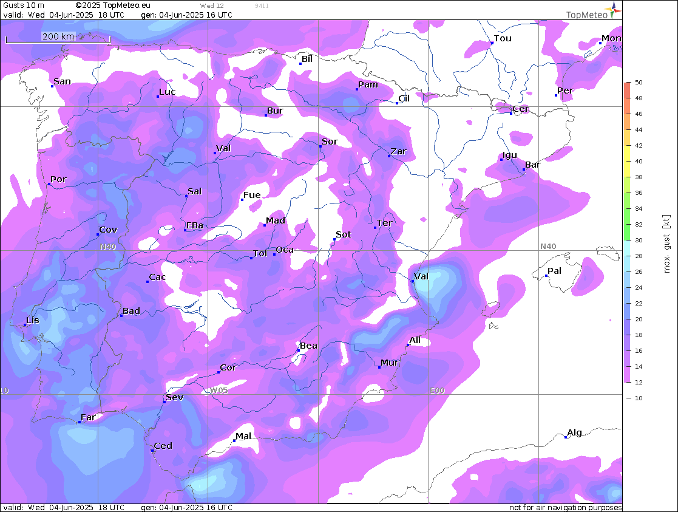Select the "Ali" city label
The image size is (678, 512).
pos(415,340)
